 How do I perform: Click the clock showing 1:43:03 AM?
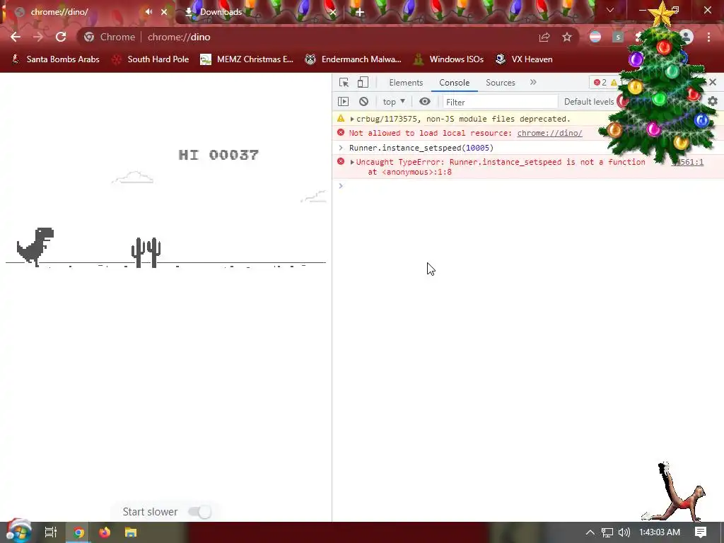[660, 532]
